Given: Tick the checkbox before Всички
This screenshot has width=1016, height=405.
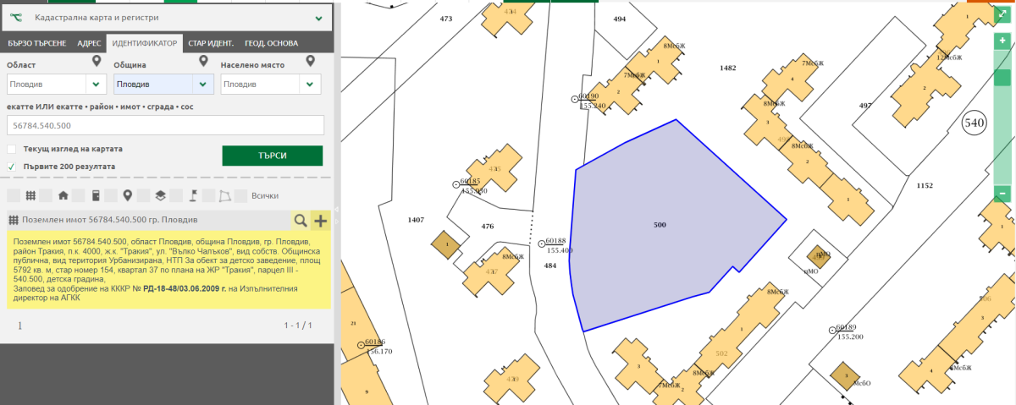Looking at the screenshot, I should [240, 195].
